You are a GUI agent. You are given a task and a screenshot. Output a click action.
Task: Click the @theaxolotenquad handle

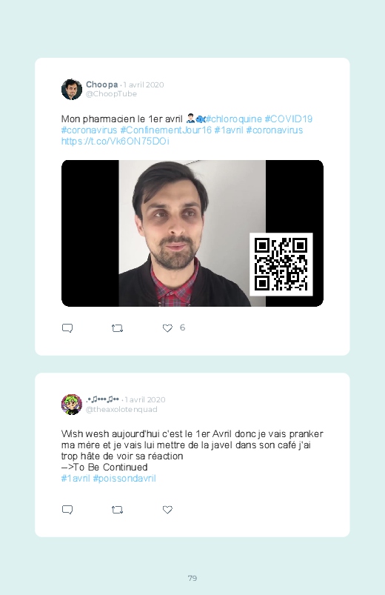(121, 409)
